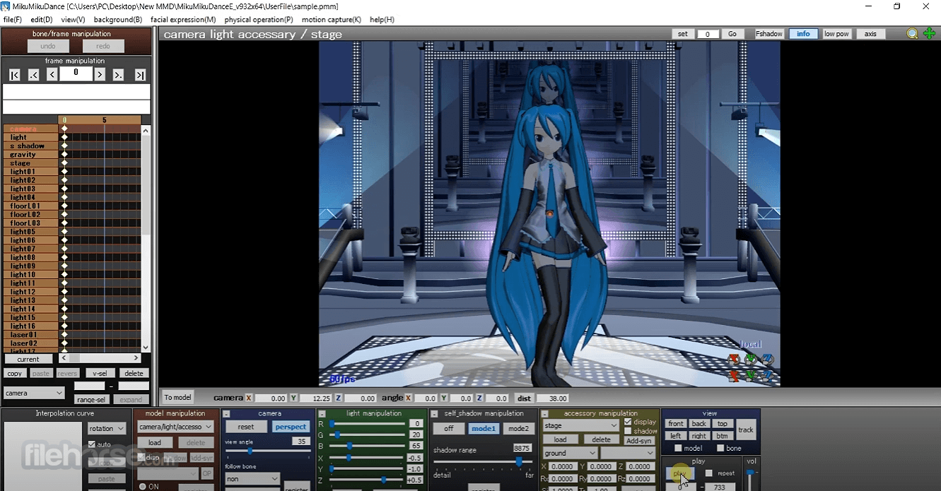Open the background(B) menu

pos(118,20)
